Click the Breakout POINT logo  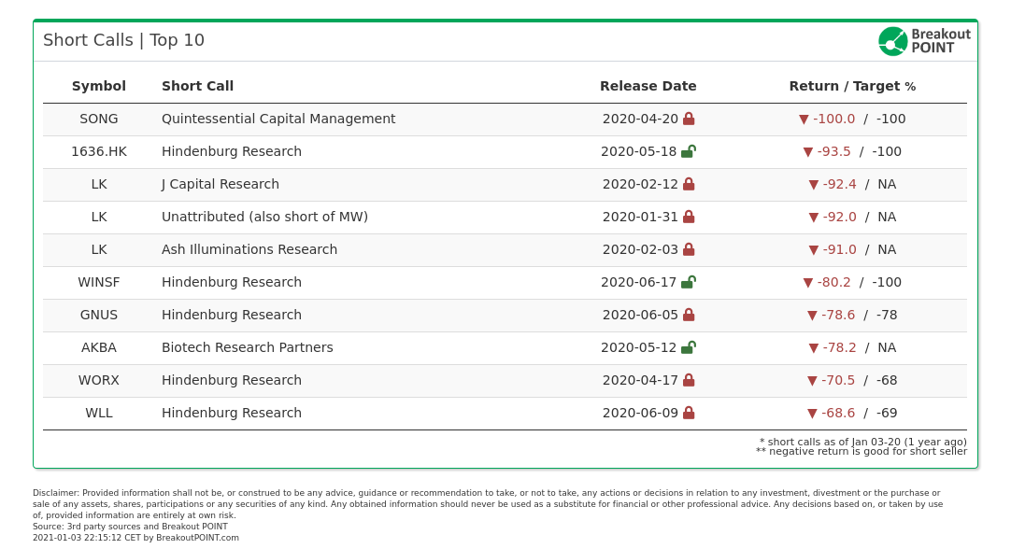924,41
